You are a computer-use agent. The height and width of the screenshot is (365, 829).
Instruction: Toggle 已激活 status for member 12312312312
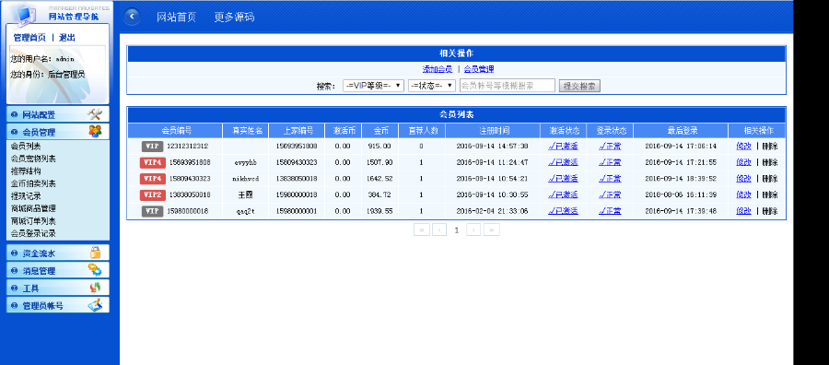click(563, 146)
